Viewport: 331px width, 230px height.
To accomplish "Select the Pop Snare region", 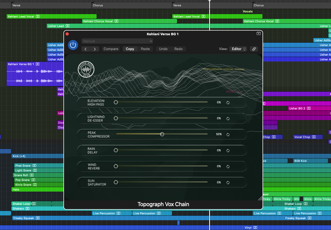I will [39, 180].
